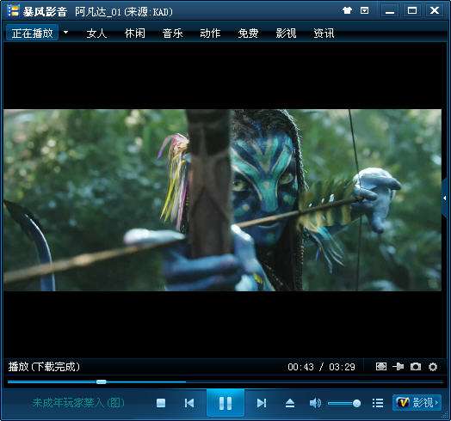Take a snapshot with the camera icon

click(416, 366)
